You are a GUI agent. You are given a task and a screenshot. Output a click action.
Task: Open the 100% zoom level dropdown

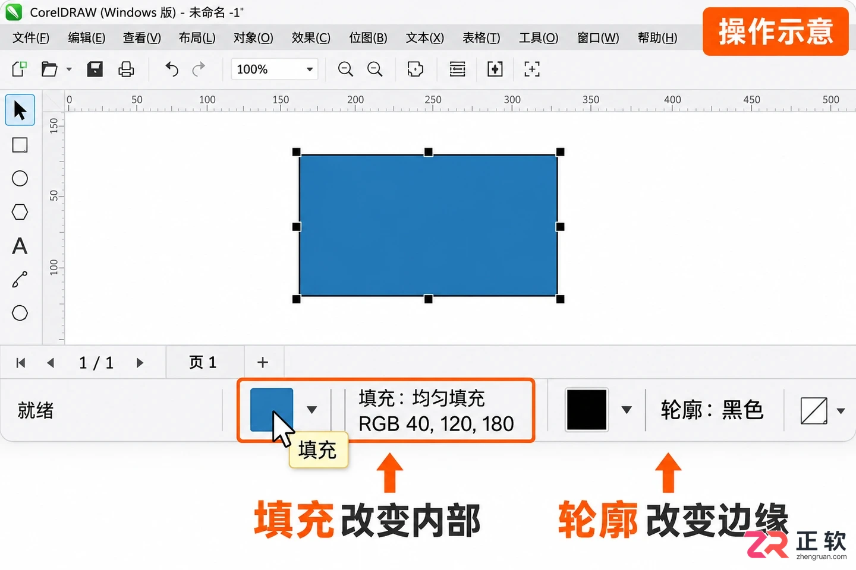[275, 69]
